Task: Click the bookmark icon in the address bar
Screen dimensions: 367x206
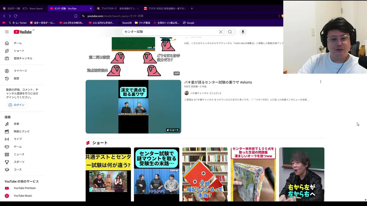Action: click(76, 16)
